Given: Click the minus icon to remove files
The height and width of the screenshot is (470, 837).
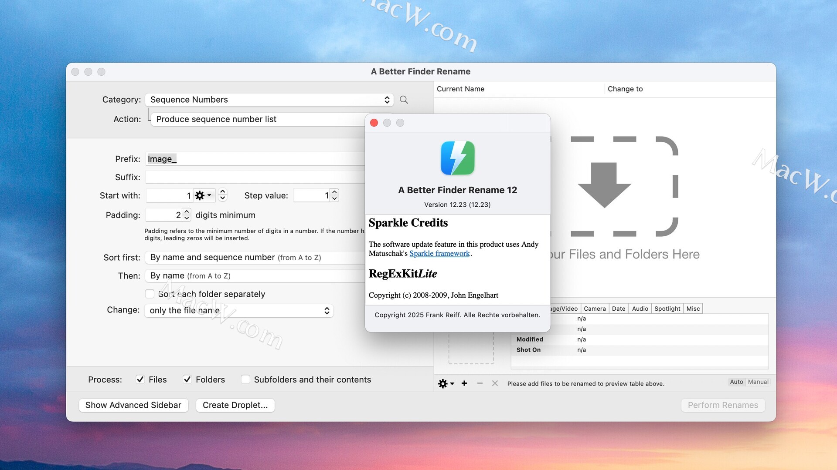Looking at the screenshot, I should point(480,383).
